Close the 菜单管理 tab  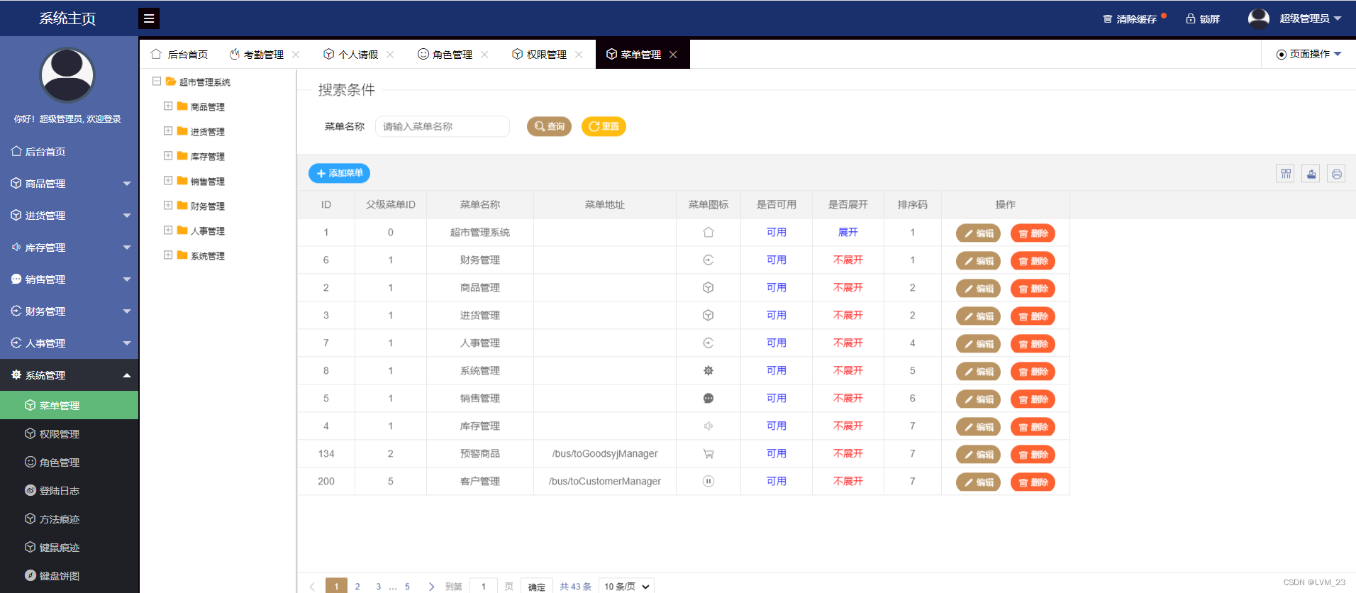point(673,55)
